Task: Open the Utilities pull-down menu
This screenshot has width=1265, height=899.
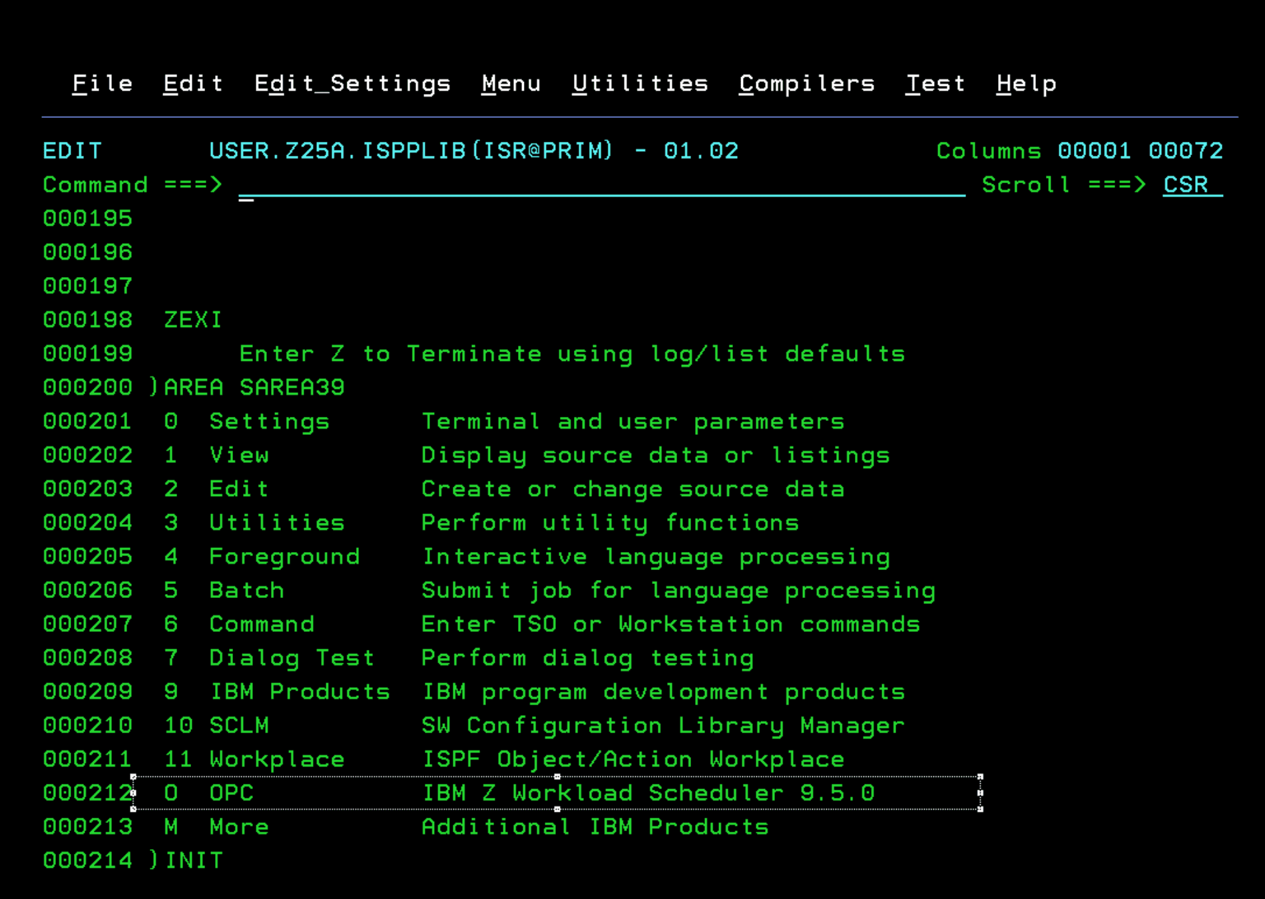Action: pos(640,84)
